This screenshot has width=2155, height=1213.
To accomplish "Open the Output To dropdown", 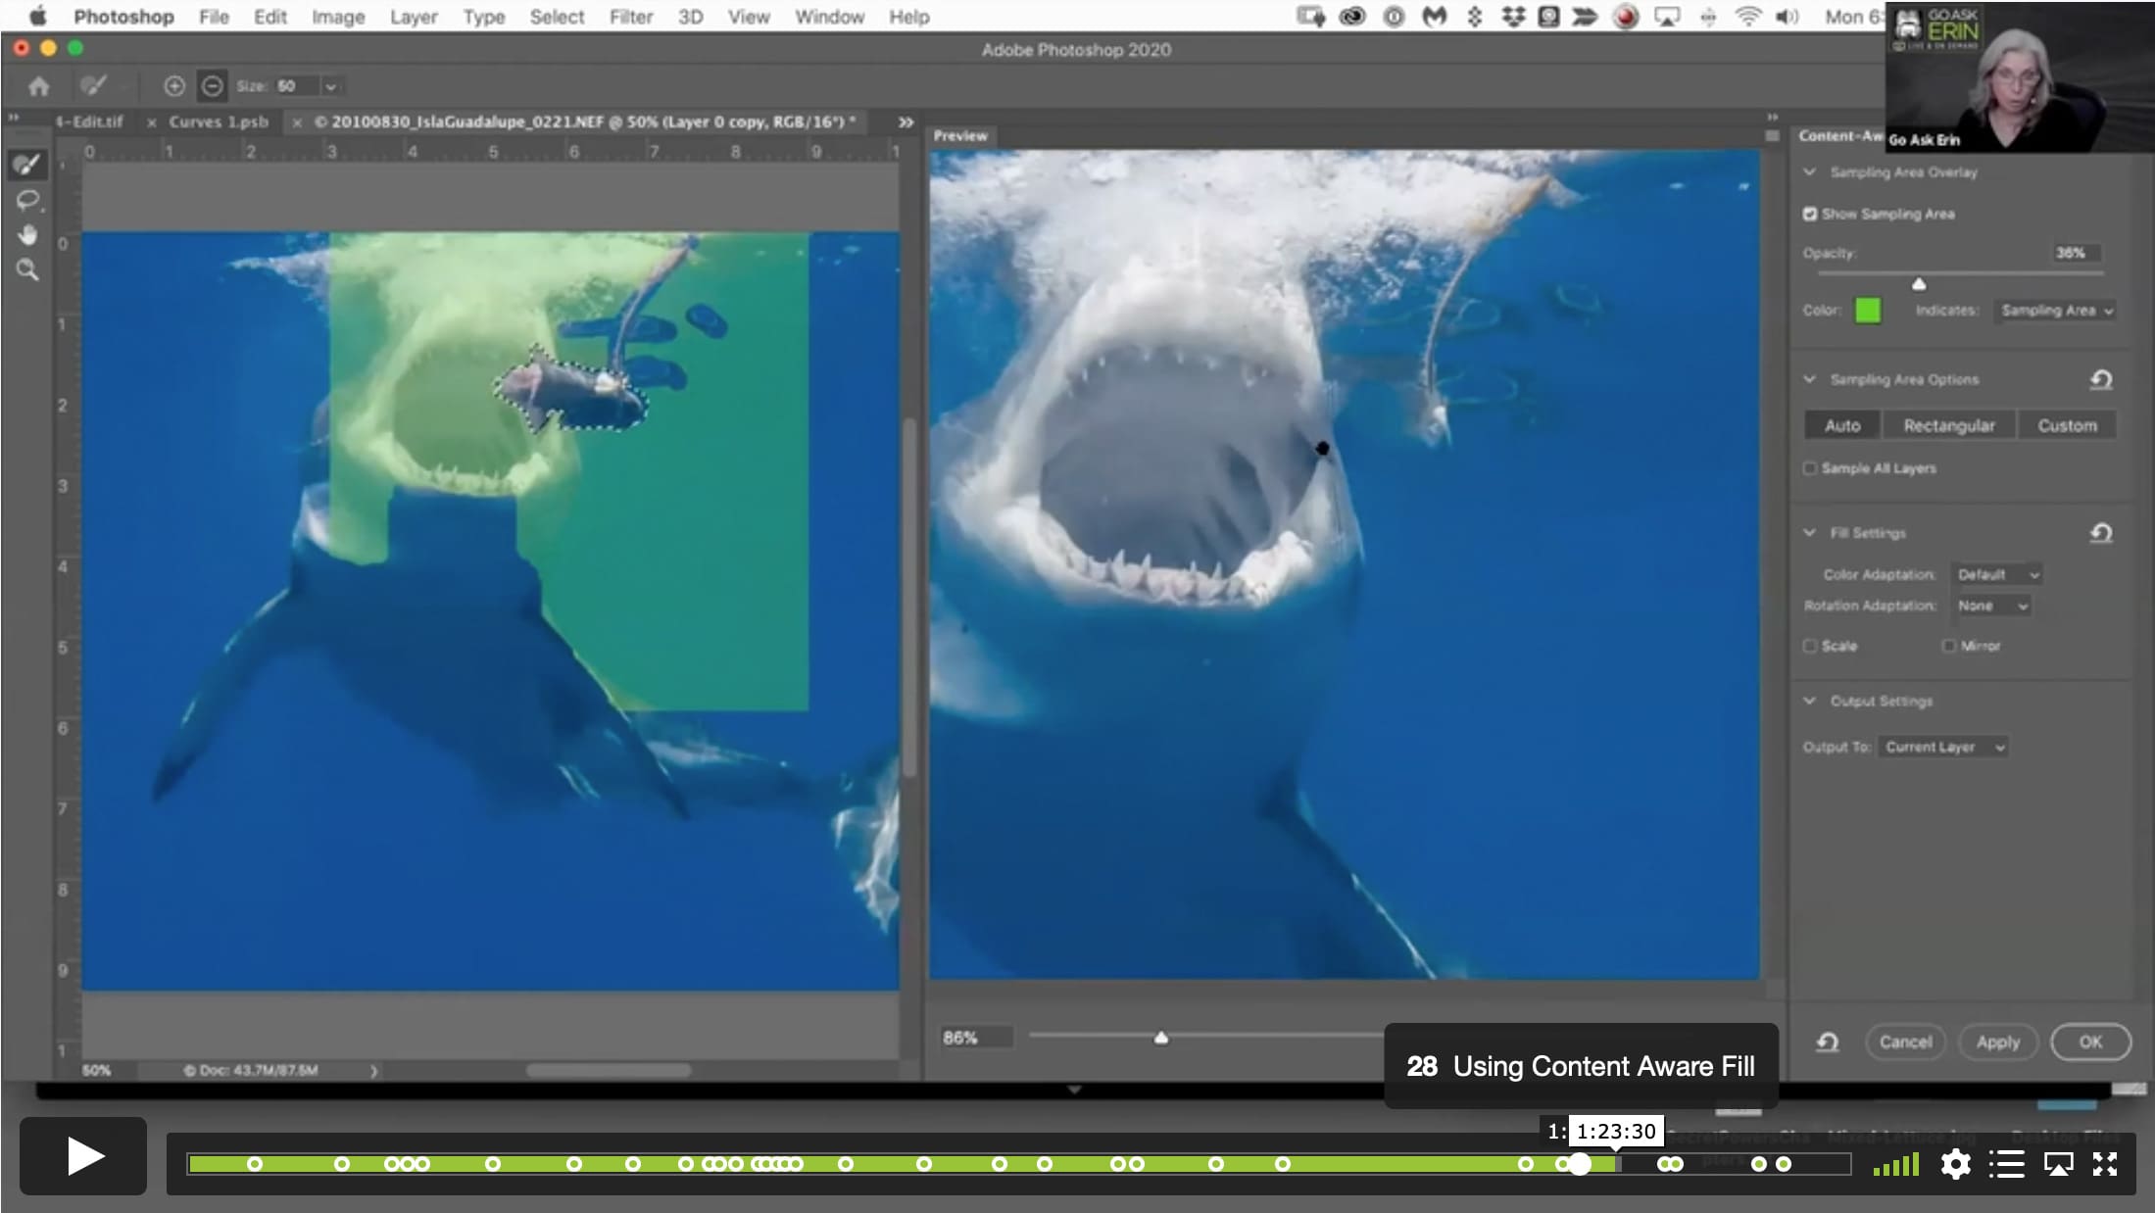I will 1943,748.
